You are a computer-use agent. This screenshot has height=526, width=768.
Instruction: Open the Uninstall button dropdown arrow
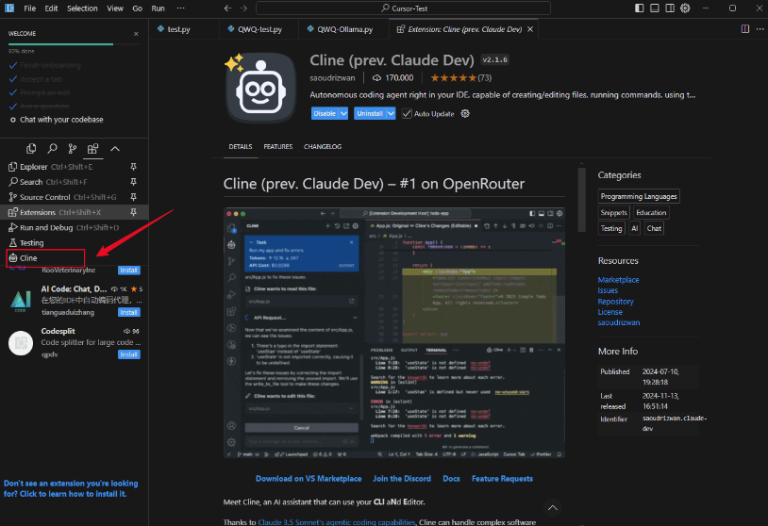coord(392,114)
